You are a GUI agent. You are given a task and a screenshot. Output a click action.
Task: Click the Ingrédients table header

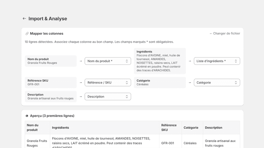click(x=105, y=128)
